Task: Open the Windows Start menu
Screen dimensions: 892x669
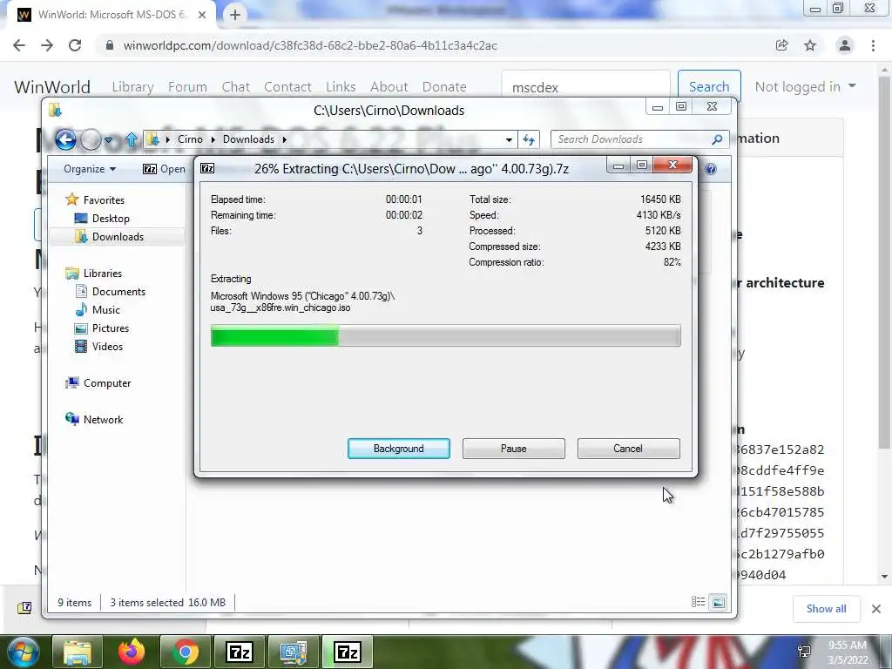Action: pyautogui.click(x=22, y=652)
